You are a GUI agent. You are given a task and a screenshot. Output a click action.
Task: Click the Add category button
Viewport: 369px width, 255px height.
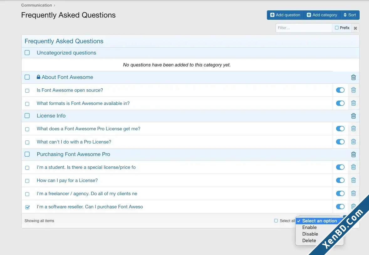(322, 15)
